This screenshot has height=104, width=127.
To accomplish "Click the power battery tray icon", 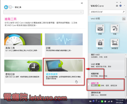I will click(x=105, y=101).
